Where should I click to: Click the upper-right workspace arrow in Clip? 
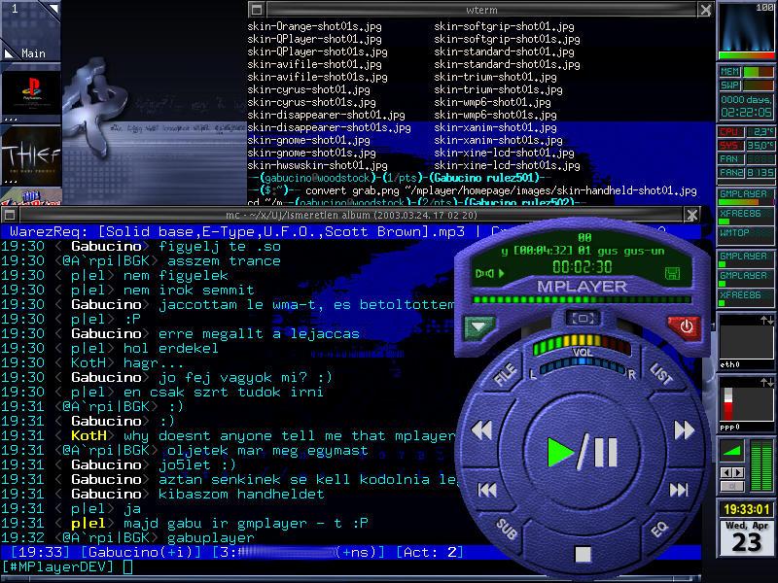53,9
